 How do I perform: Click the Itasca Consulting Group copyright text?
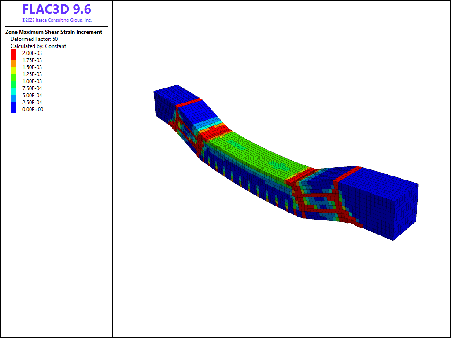pyautogui.click(x=56, y=20)
